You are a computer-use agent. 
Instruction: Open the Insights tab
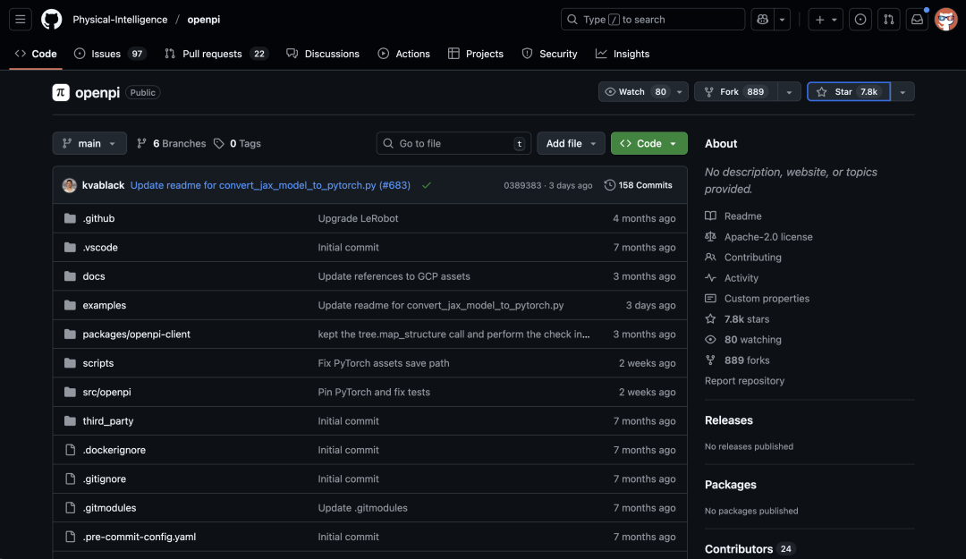click(623, 55)
